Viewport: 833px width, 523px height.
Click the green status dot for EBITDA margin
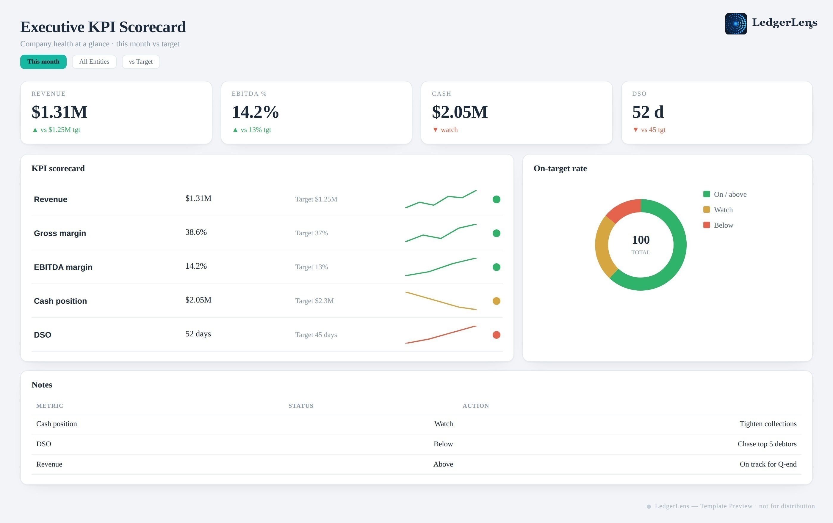(x=497, y=267)
